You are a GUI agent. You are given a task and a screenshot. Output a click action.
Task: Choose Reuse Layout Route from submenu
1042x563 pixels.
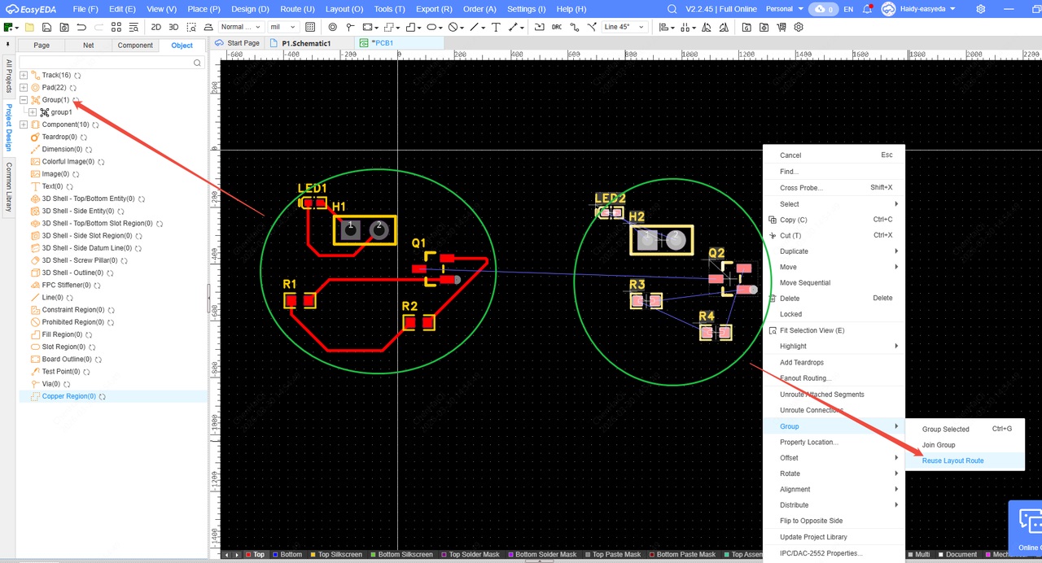952,460
